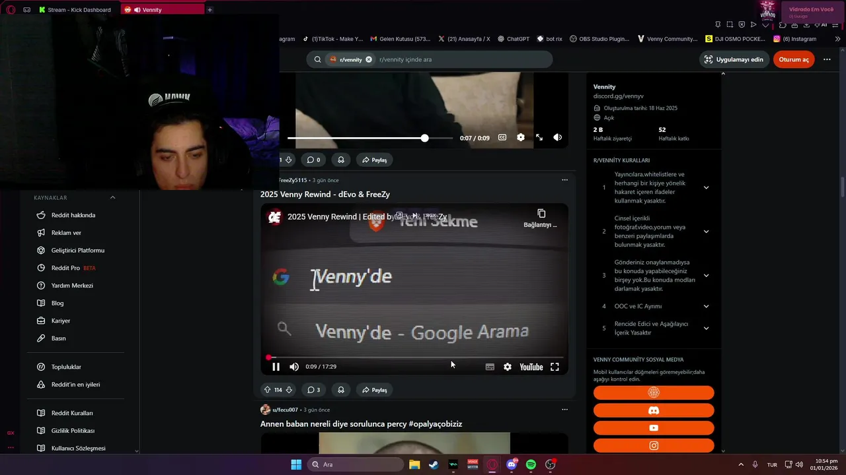
Task: Give an award to the Rewind post
Action: (341, 390)
